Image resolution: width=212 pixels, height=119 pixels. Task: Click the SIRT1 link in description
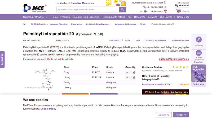tap(165, 51)
